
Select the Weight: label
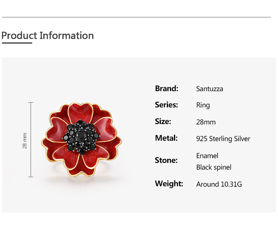click(169, 184)
